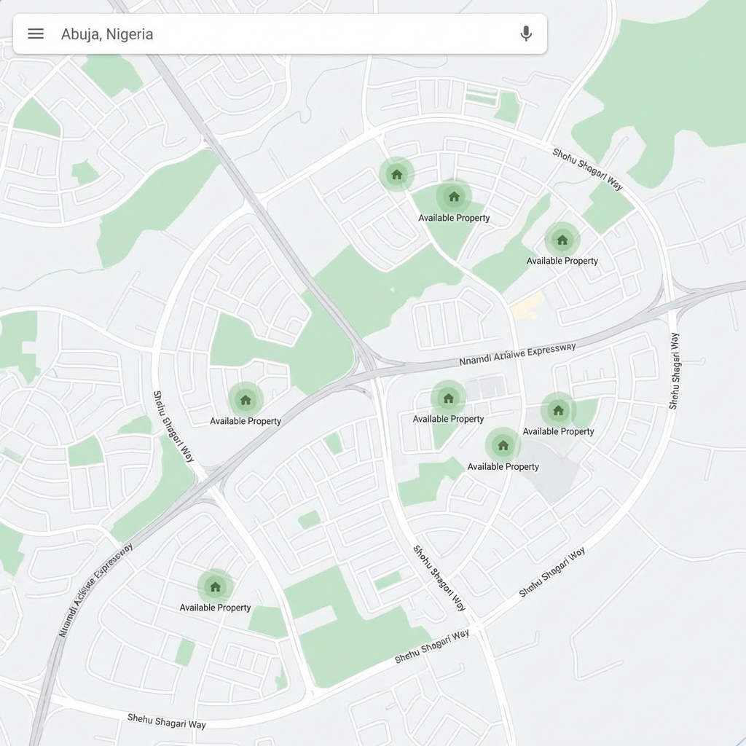Select the house marker without a label
This screenshot has width=746, height=746.
click(x=396, y=174)
